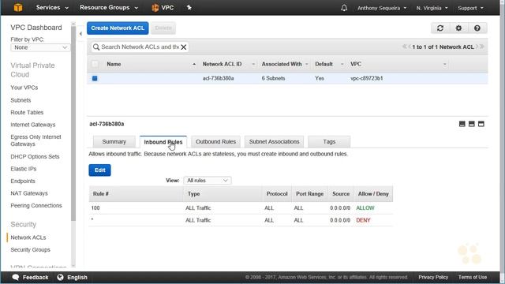This screenshot has width=505, height=284.
Task: Click the English language globe
Action: [60, 277]
